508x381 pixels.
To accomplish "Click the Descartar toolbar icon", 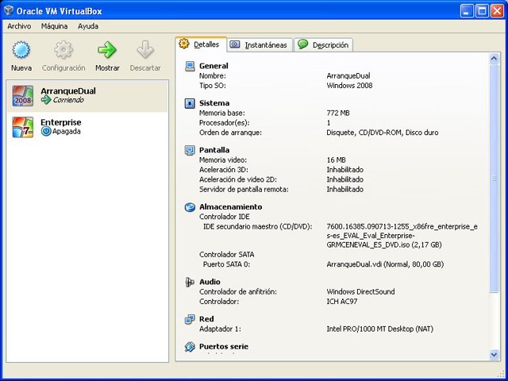I will pyautogui.click(x=144, y=51).
